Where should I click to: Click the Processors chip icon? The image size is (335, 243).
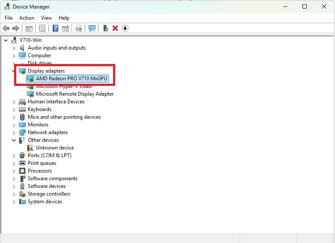(22, 171)
